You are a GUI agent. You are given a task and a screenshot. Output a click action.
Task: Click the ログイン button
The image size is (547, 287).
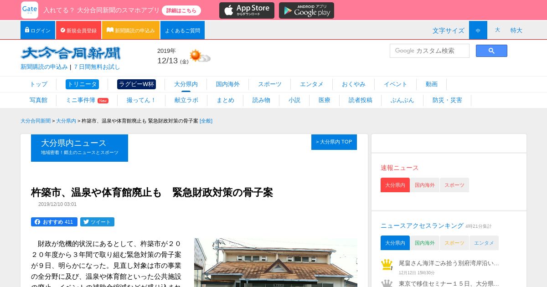tap(38, 30)
